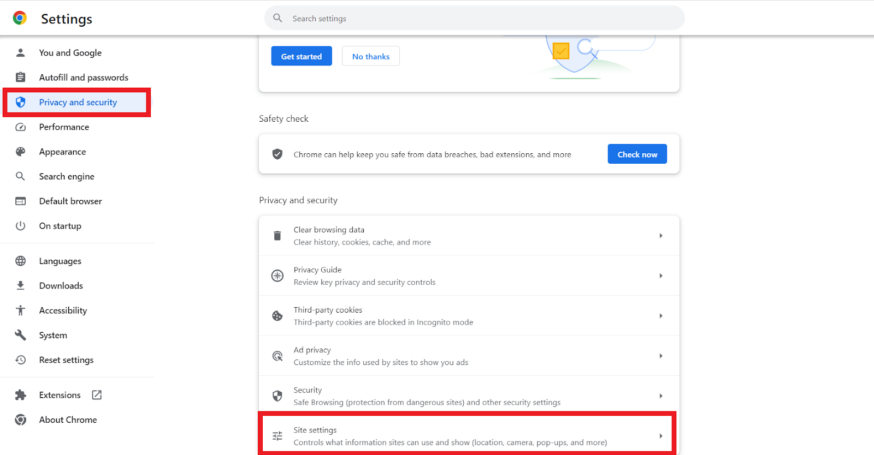This screenshot has width=874, height=455.
Task: Click the Site settings sliders icon
Action: (277, 436)
